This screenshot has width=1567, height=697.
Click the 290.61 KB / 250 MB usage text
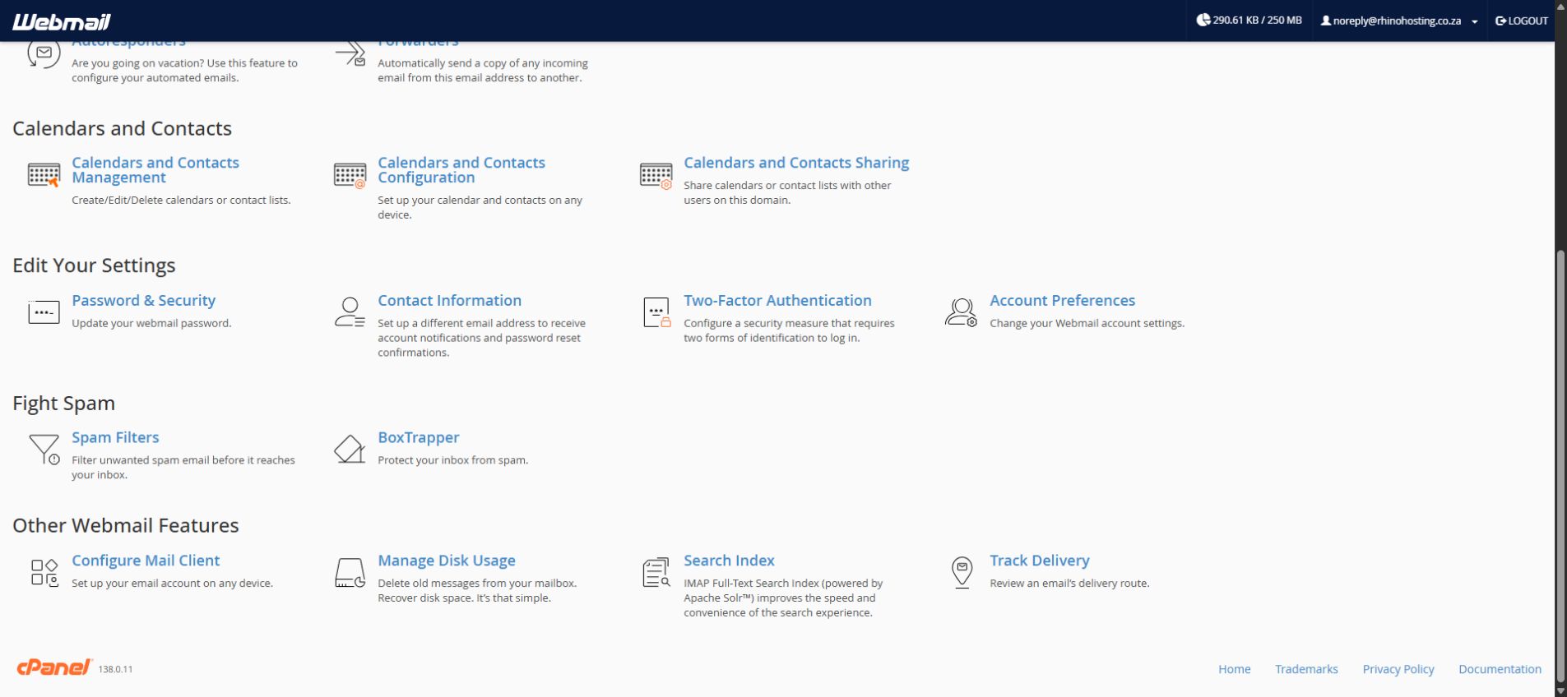1257,21
